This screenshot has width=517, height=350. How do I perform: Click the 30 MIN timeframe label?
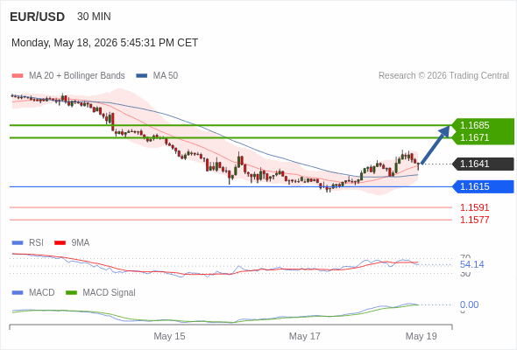click(94, 17)
